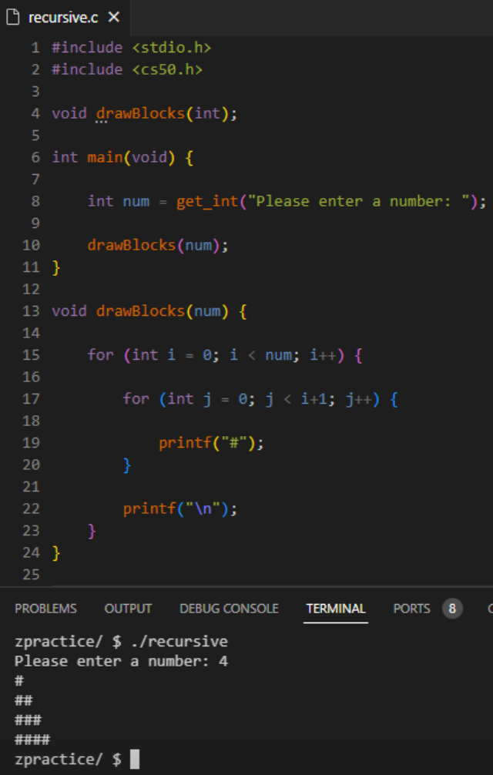Click line number 13 in the gutter
Viewport: 493px width, 775px height.
click(x=31, y=311)
